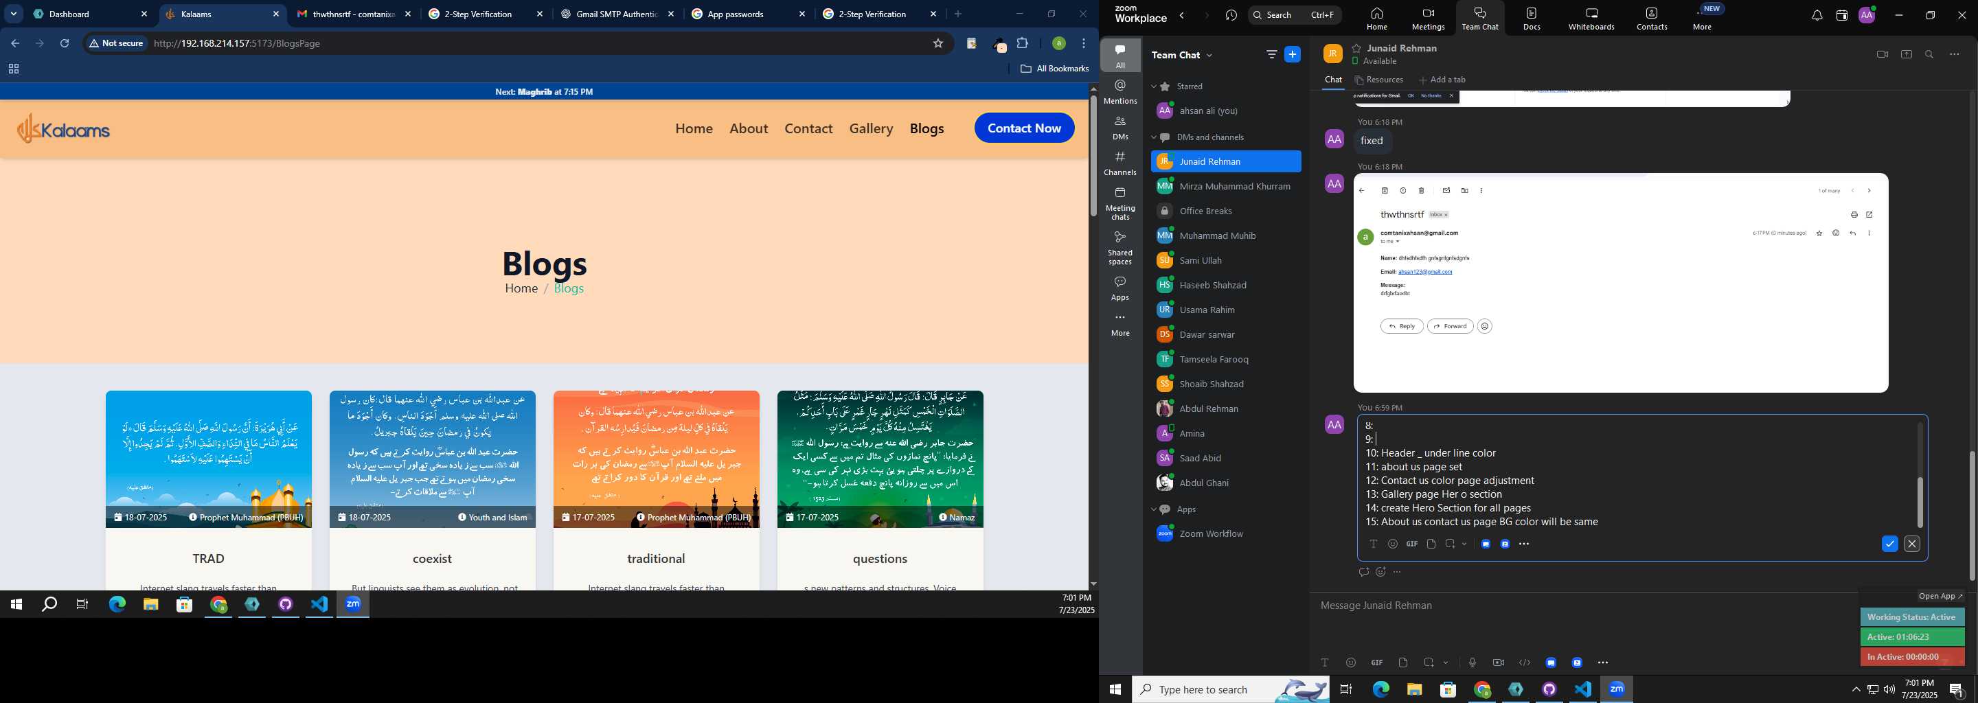Click the emoji icon in message composer
This screenshot has height=703, width=1978.
1351,662
